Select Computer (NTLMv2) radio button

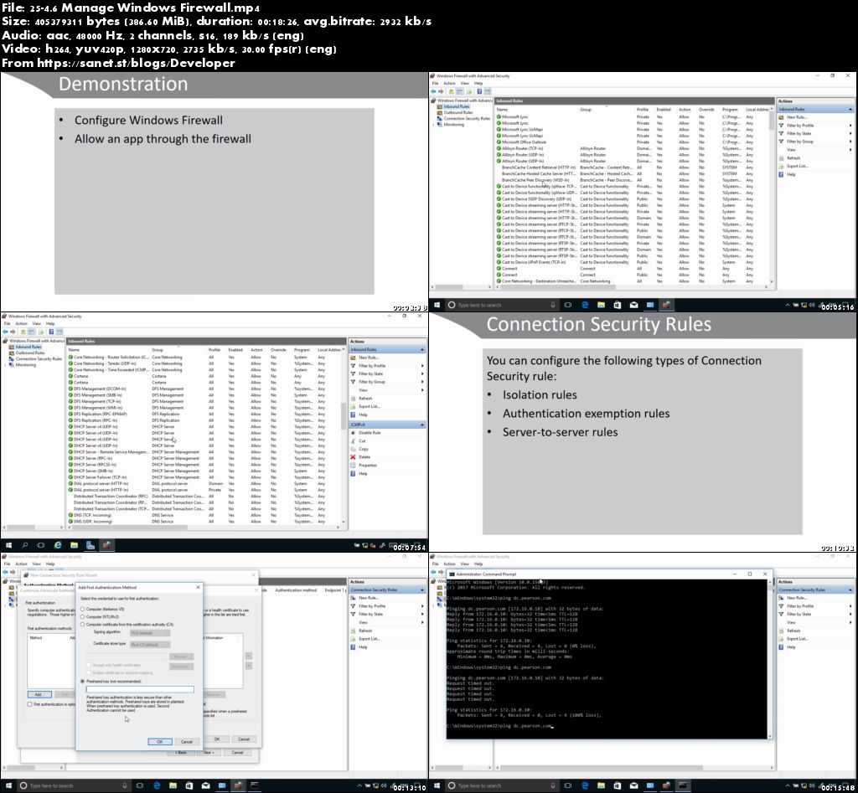[x=83, y=616]
